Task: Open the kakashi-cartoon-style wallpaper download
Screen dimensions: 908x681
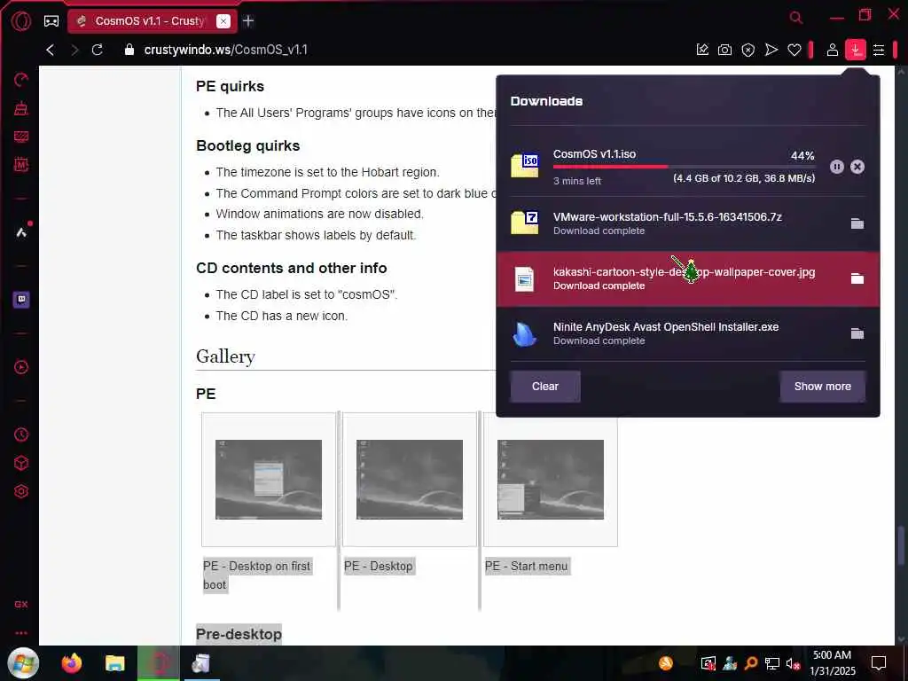Action: pyautogui.click(x=688, y=278)
